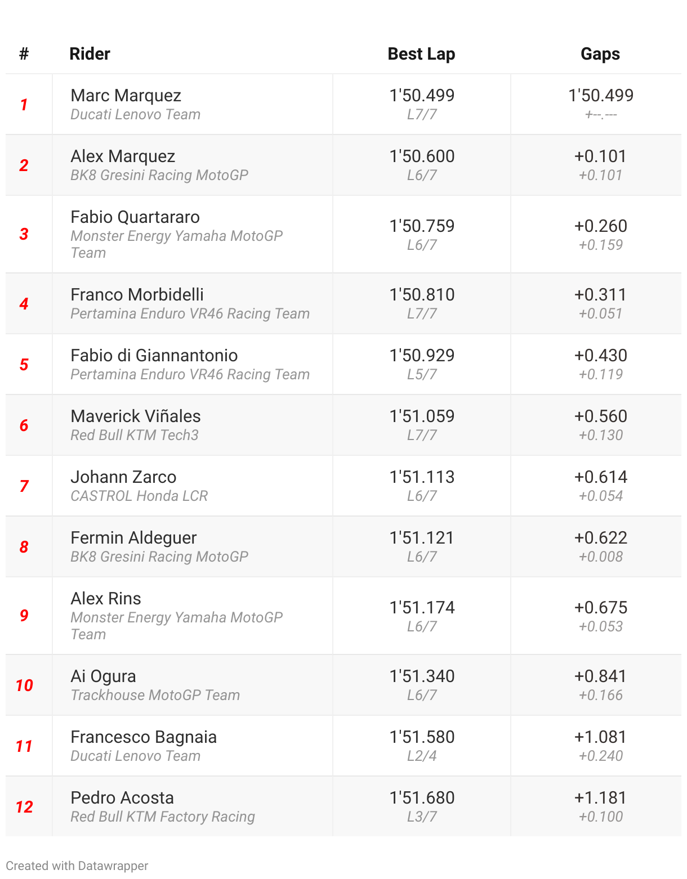Viewport: 687px width, 879px height.
Task: Click the Best Lap column header
Action: pos(421,54)
